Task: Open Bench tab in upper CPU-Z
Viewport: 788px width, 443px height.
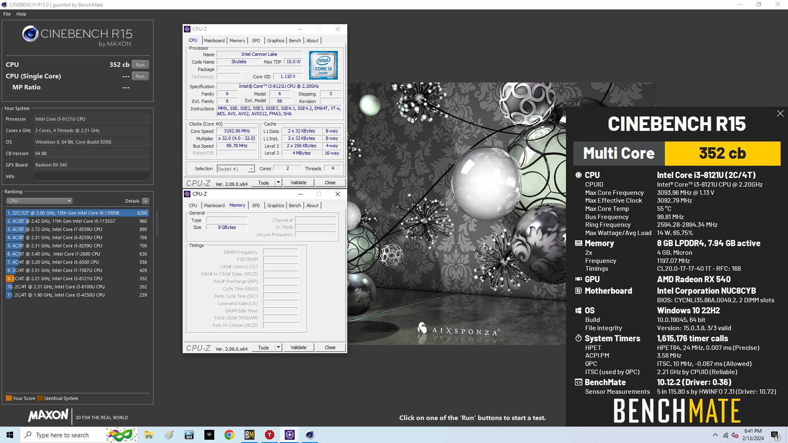Action: [295, 41]
